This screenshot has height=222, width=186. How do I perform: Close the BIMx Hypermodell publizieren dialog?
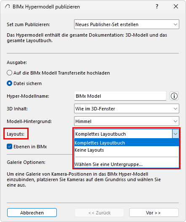coord(176,6)
